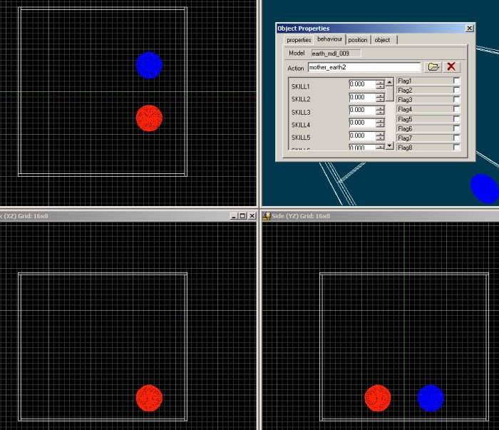Minimize the XZ view window
Image resolution: width=499 pixels, height=430 pixels.
pos(234,216)
